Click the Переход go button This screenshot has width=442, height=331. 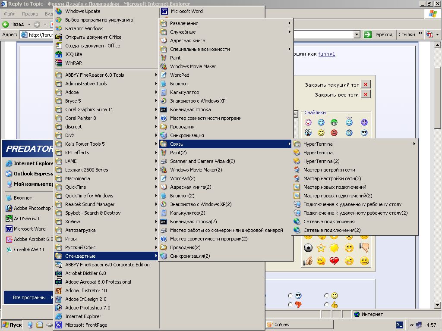378,34
